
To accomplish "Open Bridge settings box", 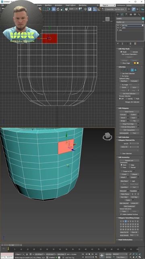I will 128,121.
